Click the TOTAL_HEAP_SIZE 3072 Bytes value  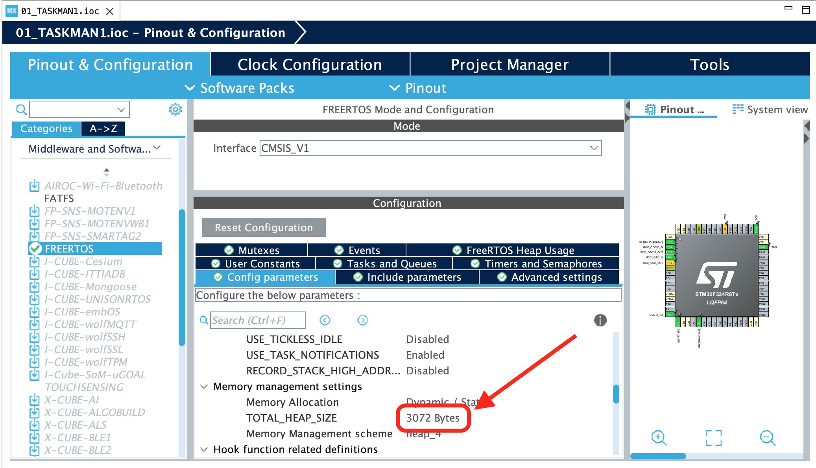pyautogui.click(x=433, y=418)
